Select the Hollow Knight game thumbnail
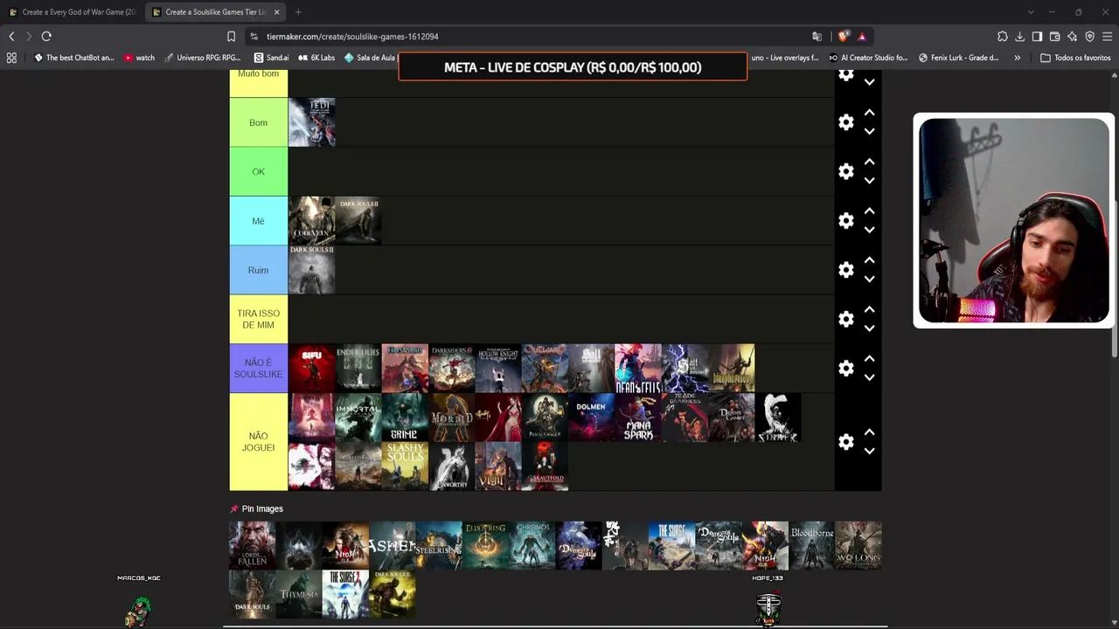Image resolution: width=1119 pixels, height=629 pixels. [x=498, y=369]
